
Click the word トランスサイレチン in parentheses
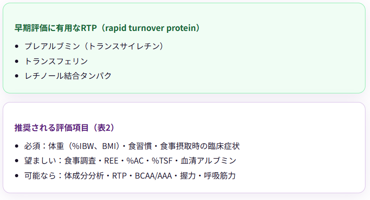coord(124,46)
